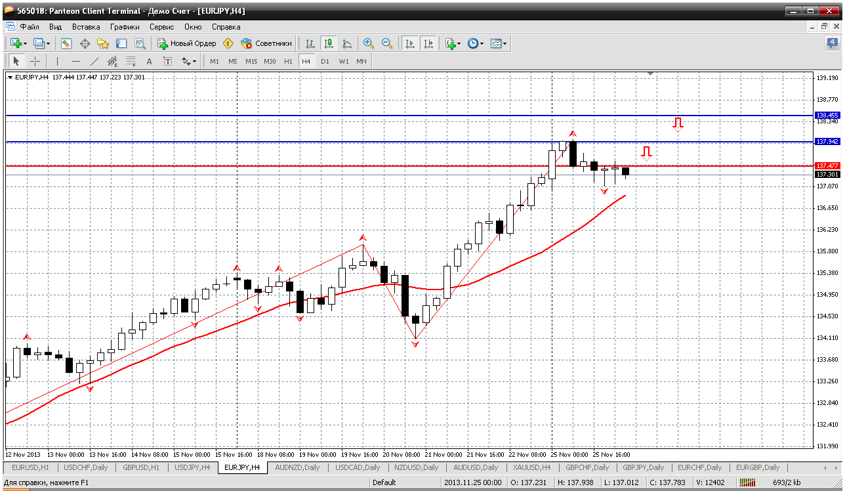This screenshot has width=845, height=491.
Task: Open the Вид menu
Action: pos(55,27)
